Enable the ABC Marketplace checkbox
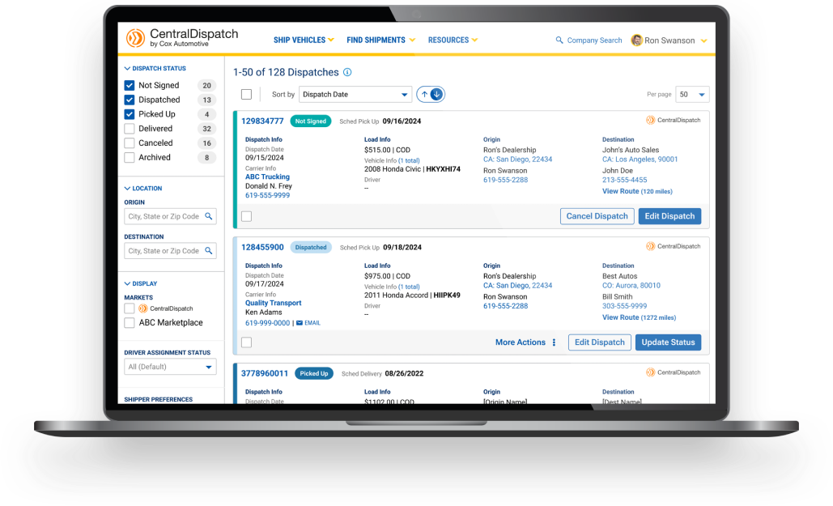The image size is (833, 506). 130,323
